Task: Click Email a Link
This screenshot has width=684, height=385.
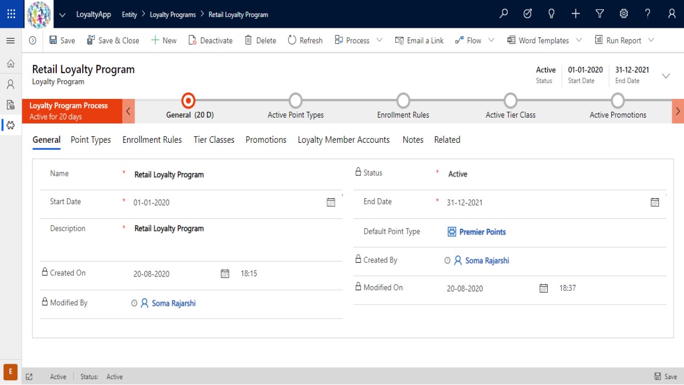Action: click(x=419, y=40)
